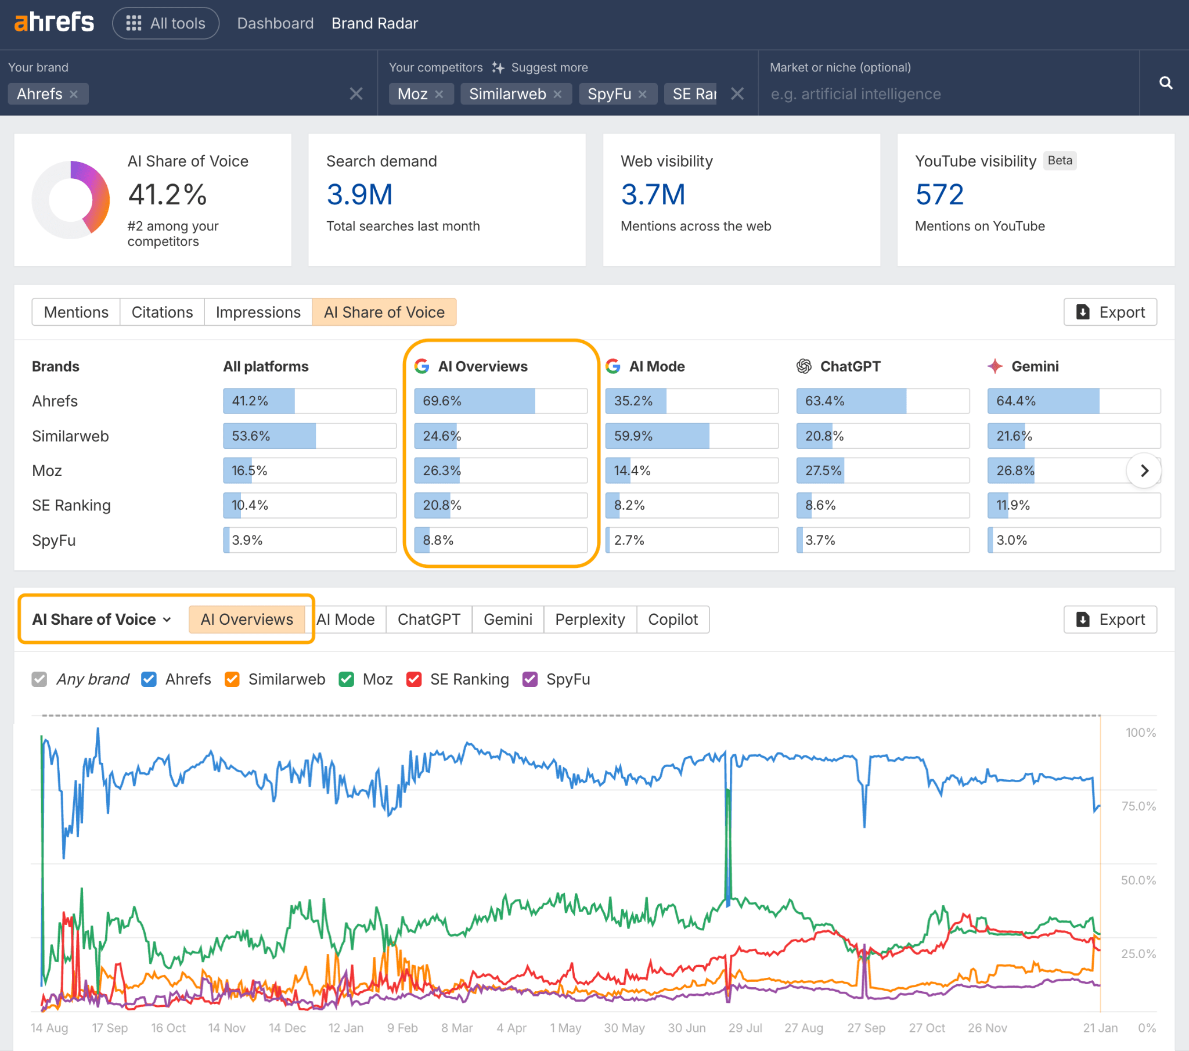Click the download icon inside the top Export button

[1083, 312]
